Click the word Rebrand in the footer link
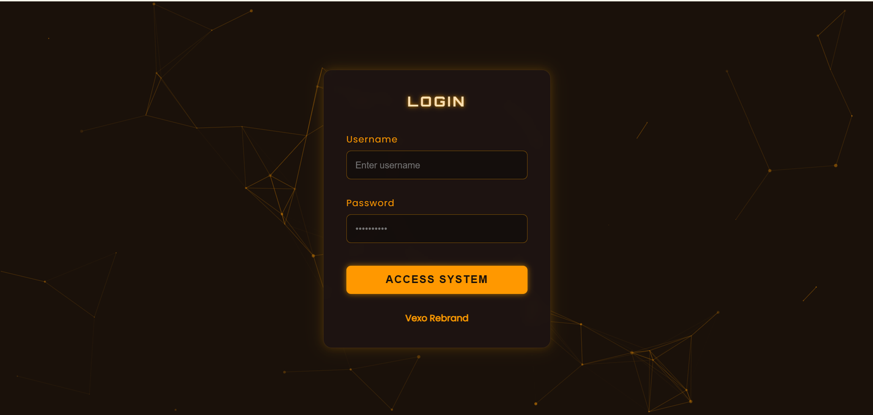This screenshot has width=873, height=415. coord(449,318)
